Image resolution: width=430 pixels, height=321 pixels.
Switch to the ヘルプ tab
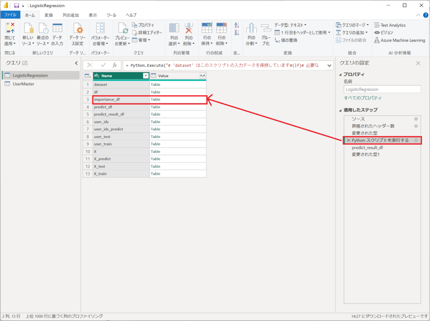(x=131, y=15)
